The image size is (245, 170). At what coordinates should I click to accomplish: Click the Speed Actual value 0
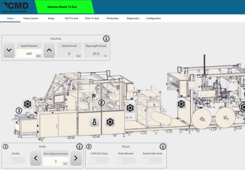tap(69, 54)
